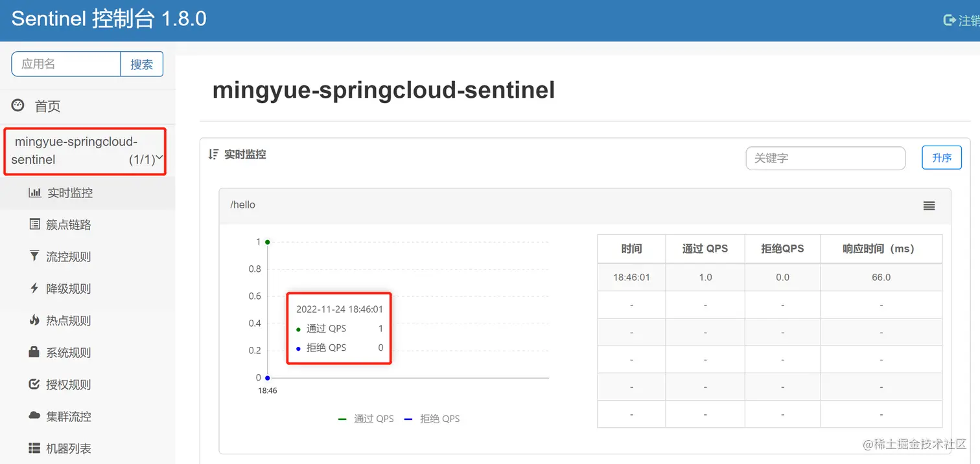Click the 升序 sort order button
980x464 pixels.
(x=942, y=158)
